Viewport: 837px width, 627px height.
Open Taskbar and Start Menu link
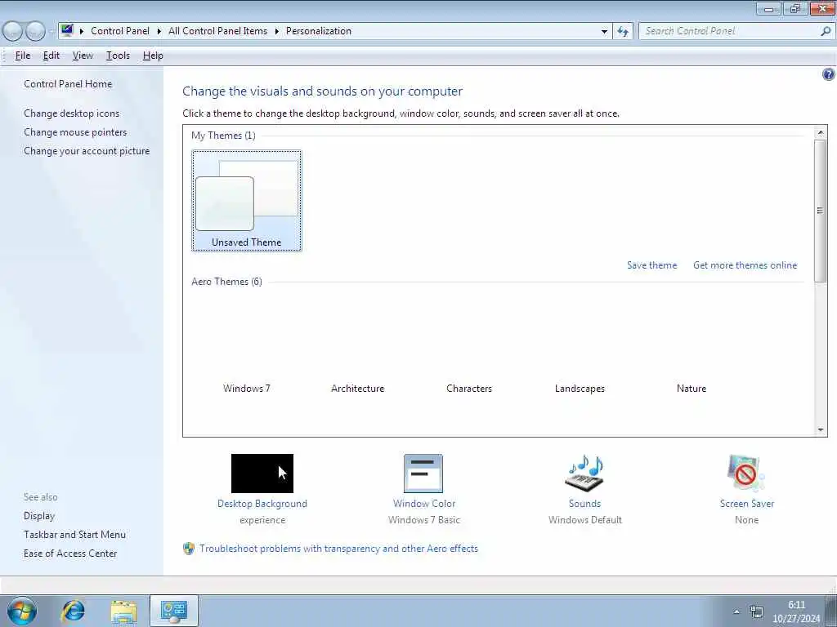tap(74, 535)
